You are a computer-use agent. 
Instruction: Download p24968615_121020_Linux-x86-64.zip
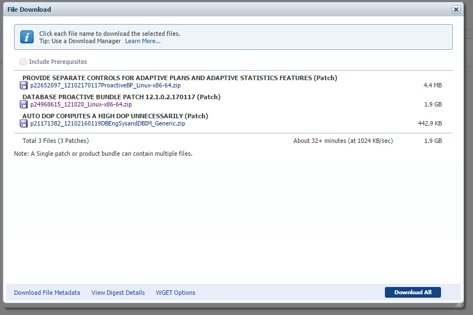coord(81,104)
